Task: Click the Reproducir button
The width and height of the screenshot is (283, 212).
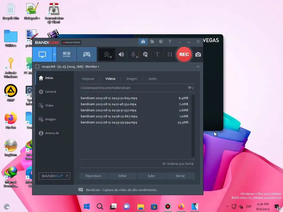Action: pyautogui.click(x=93, y=176)
